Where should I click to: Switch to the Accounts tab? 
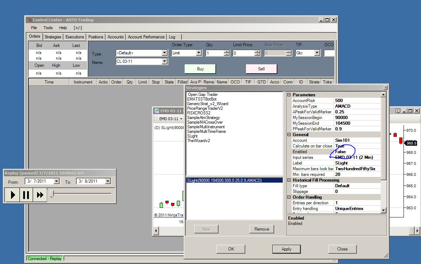point(115,37)
